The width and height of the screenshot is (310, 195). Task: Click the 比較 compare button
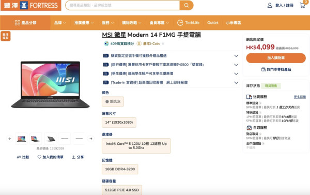(x=23, y=157)
